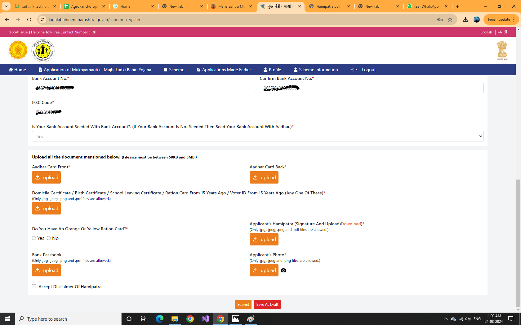Launch Visual Studio from the taskbar

[205, 319]
